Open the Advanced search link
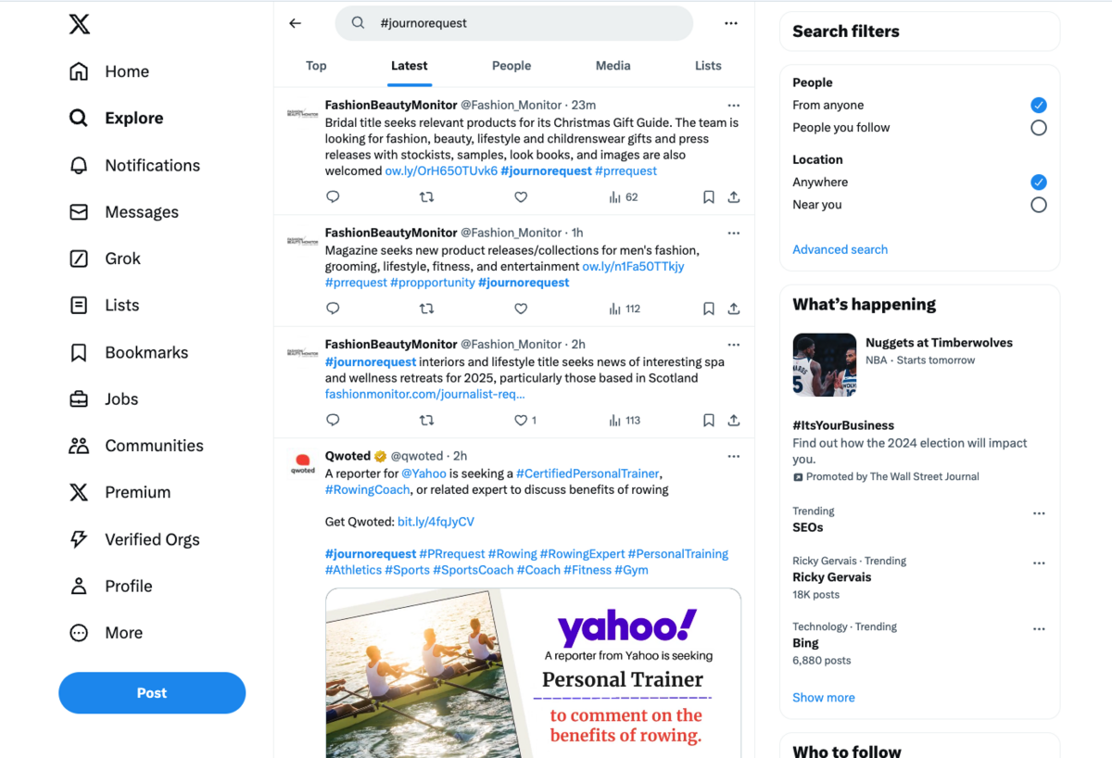1112x758 pixels. pos(840,249)
